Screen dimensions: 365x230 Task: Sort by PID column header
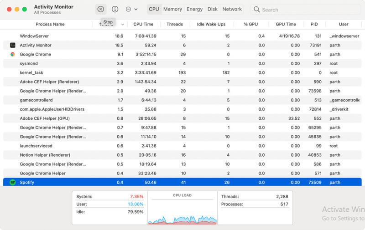point(314,24)
